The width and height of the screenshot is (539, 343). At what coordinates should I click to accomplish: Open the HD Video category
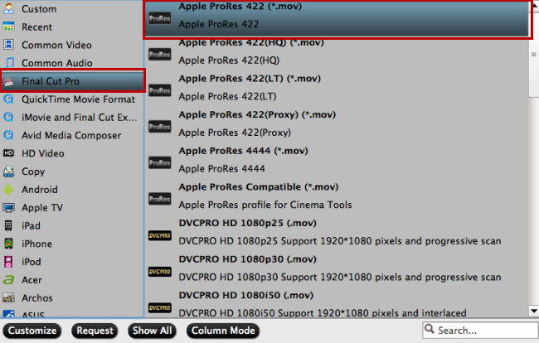[43, 153]
